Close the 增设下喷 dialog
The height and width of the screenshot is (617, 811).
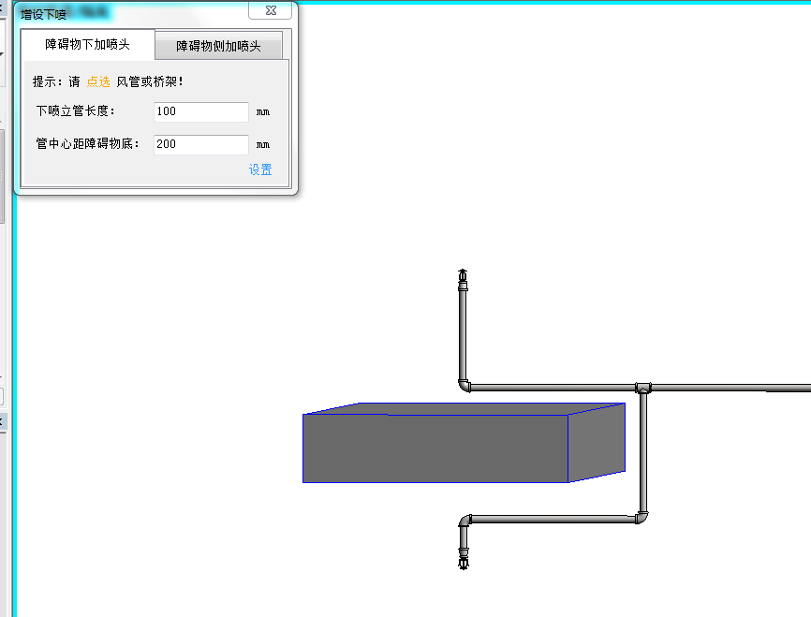click(x=270, y=11)
